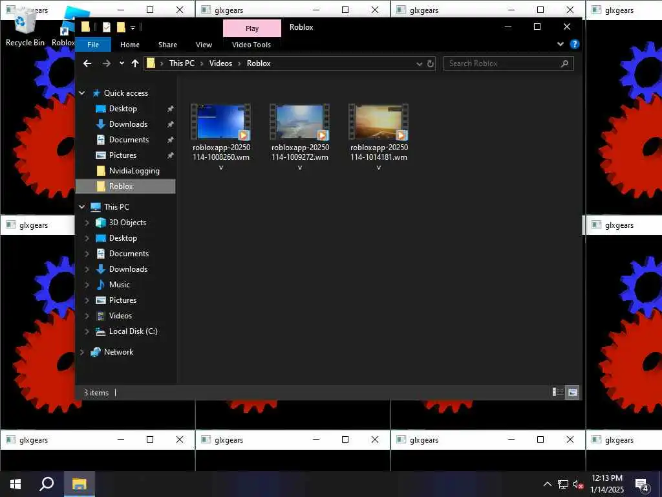This screenshot has height=497, width=662.
Task: Switch to the View ribbon tab
Action: 204,45
